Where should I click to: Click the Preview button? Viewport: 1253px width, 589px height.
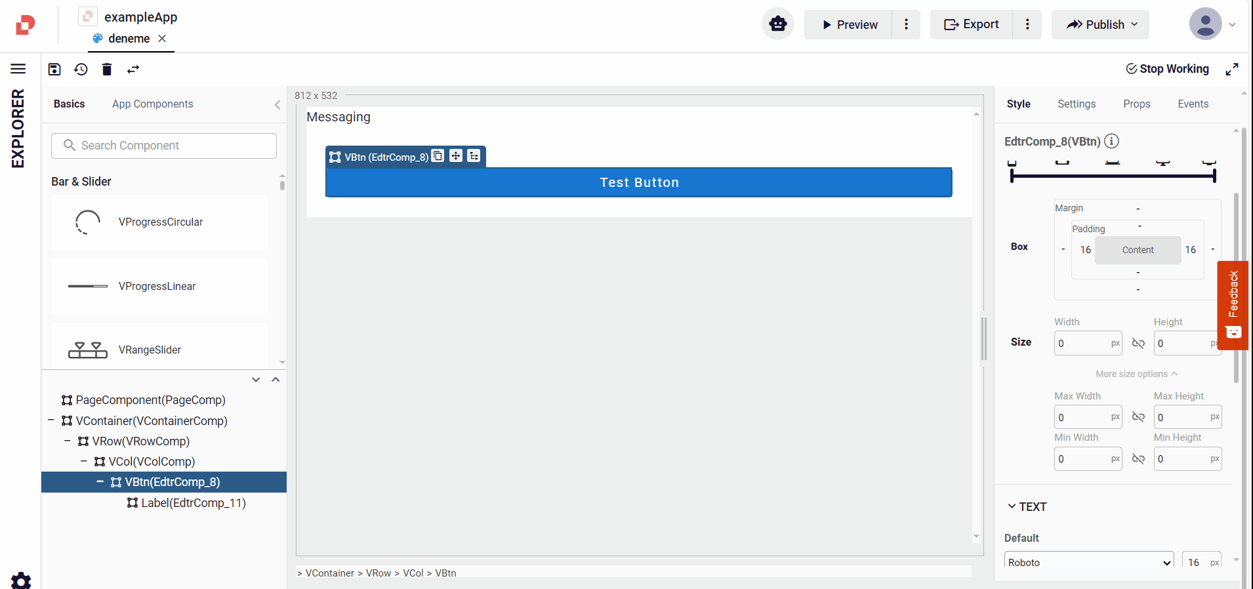(x=849, y=24)
